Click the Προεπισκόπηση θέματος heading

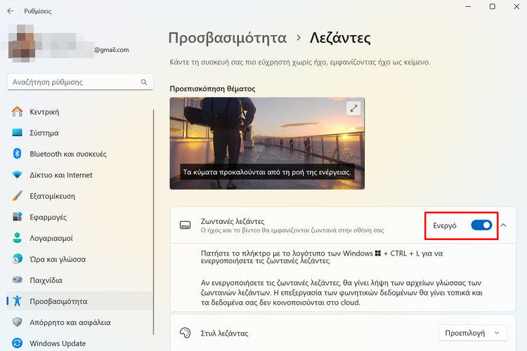point(212,88)
